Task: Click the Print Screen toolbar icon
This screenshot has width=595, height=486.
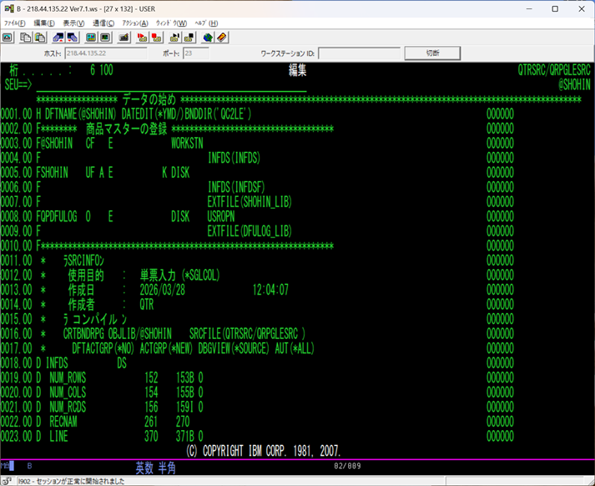Action: 8,38
